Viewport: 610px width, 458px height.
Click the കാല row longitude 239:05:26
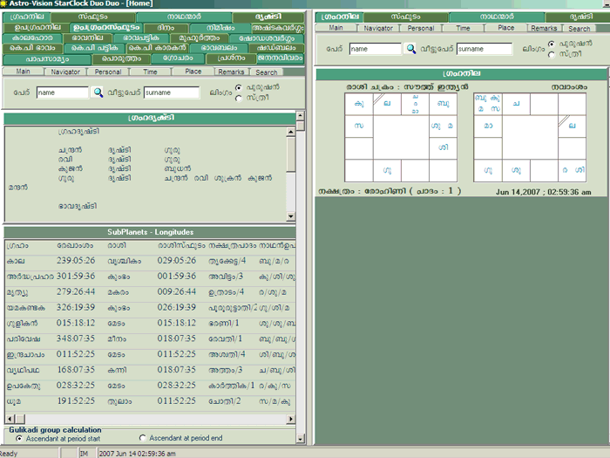[x=76, y=261]
